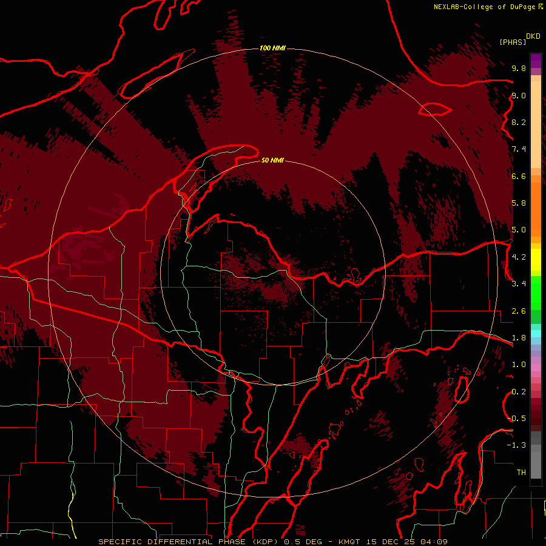The height and width of the screenshot is (546, 546).
Task: Click the 50 NMI range ring label
Action: 272,161
